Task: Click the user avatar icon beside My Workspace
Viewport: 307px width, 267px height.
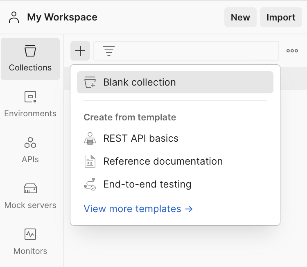Action: point(14,17)
